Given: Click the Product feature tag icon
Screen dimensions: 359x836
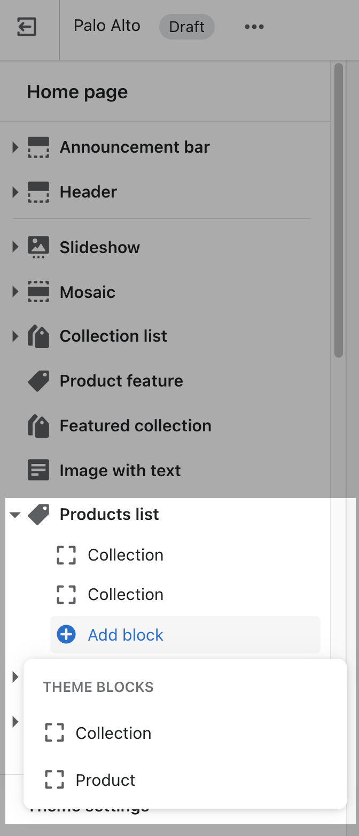Looking at the screenshot, I should 38,381.
